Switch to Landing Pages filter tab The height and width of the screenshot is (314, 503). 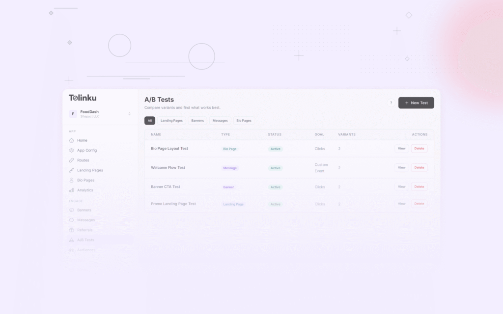pos(171,121)
